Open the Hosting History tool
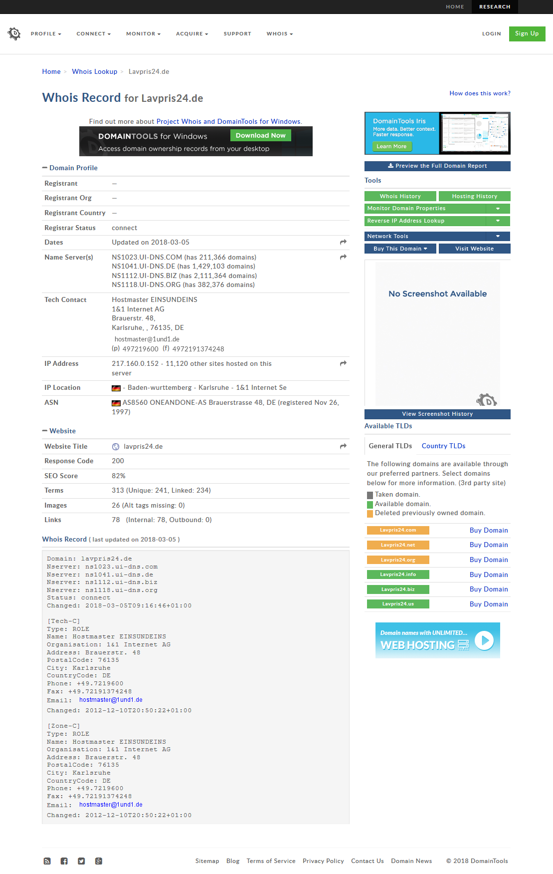The height and width of the screenshot is (874, 553). [475, 197]
